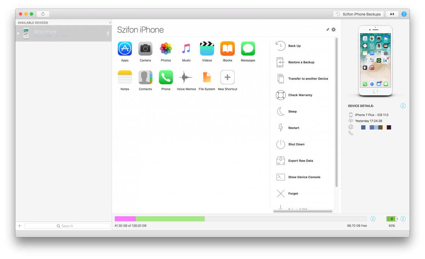The height and width of the screenshot is (259, 425).
Task: Click the "83%" battery percentage
Action: 392,226
